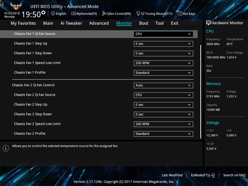248x186 pixels.
Task: Click the 2133 MHz memory frequency value
Action: click(213, 96)
